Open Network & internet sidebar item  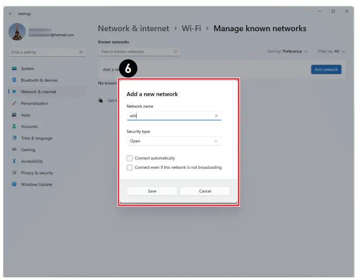click(x=39, y=92)
